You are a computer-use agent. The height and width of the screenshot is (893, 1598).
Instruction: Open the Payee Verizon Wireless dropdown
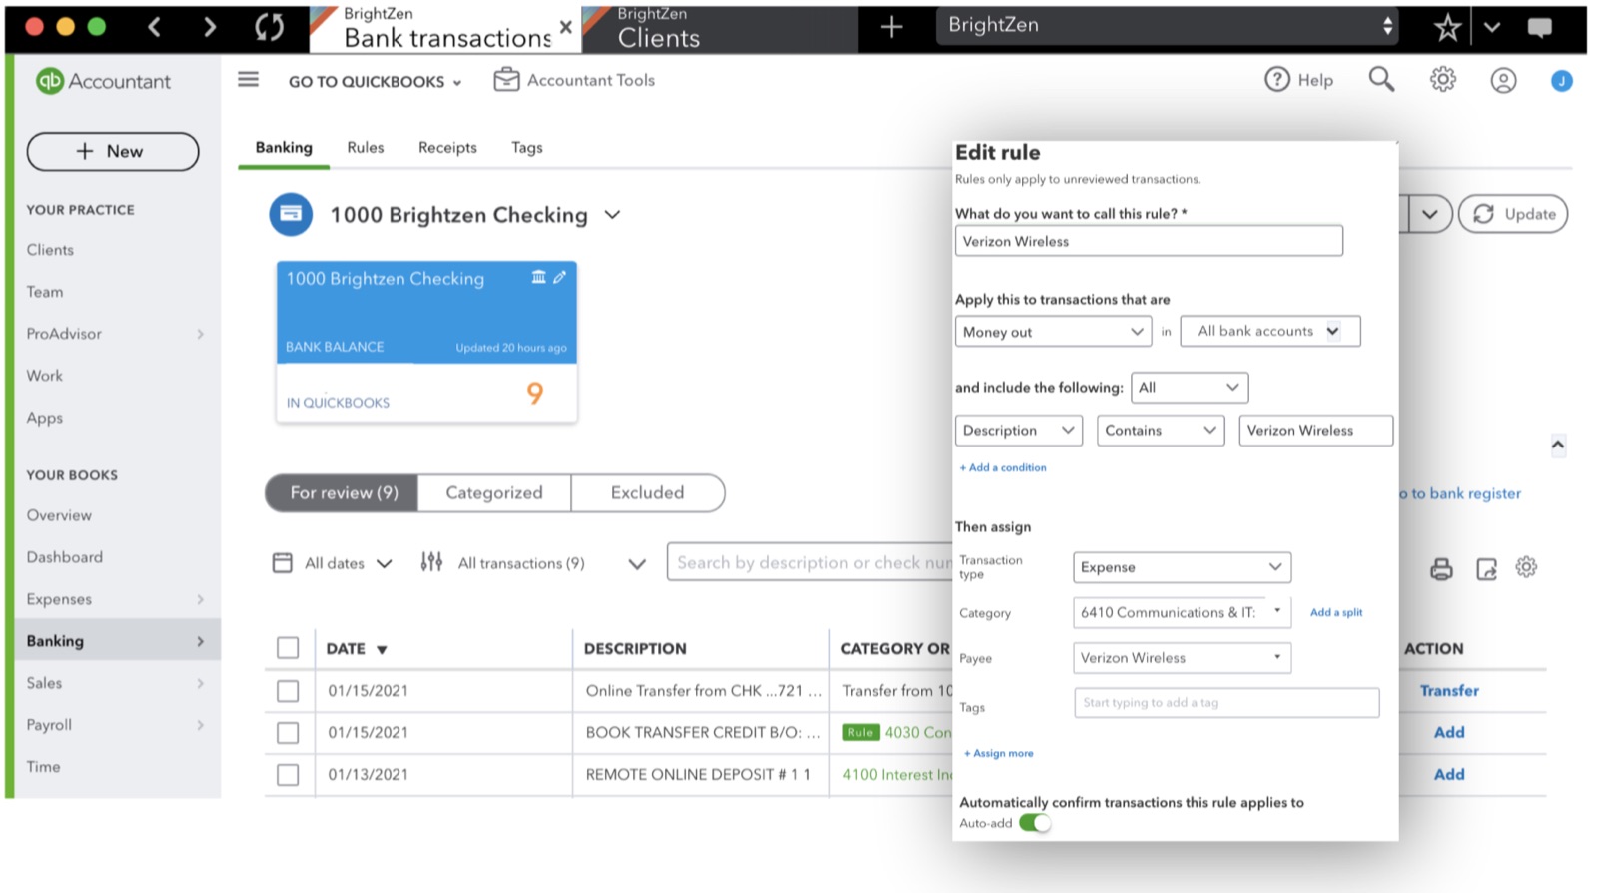coord(1183,658)
